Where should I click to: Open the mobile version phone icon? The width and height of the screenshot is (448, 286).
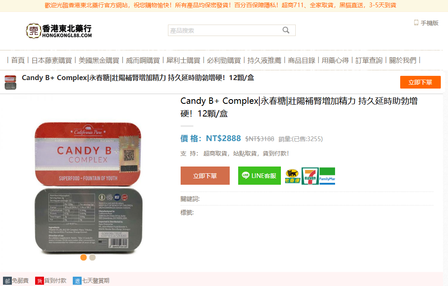pos(416,22)
